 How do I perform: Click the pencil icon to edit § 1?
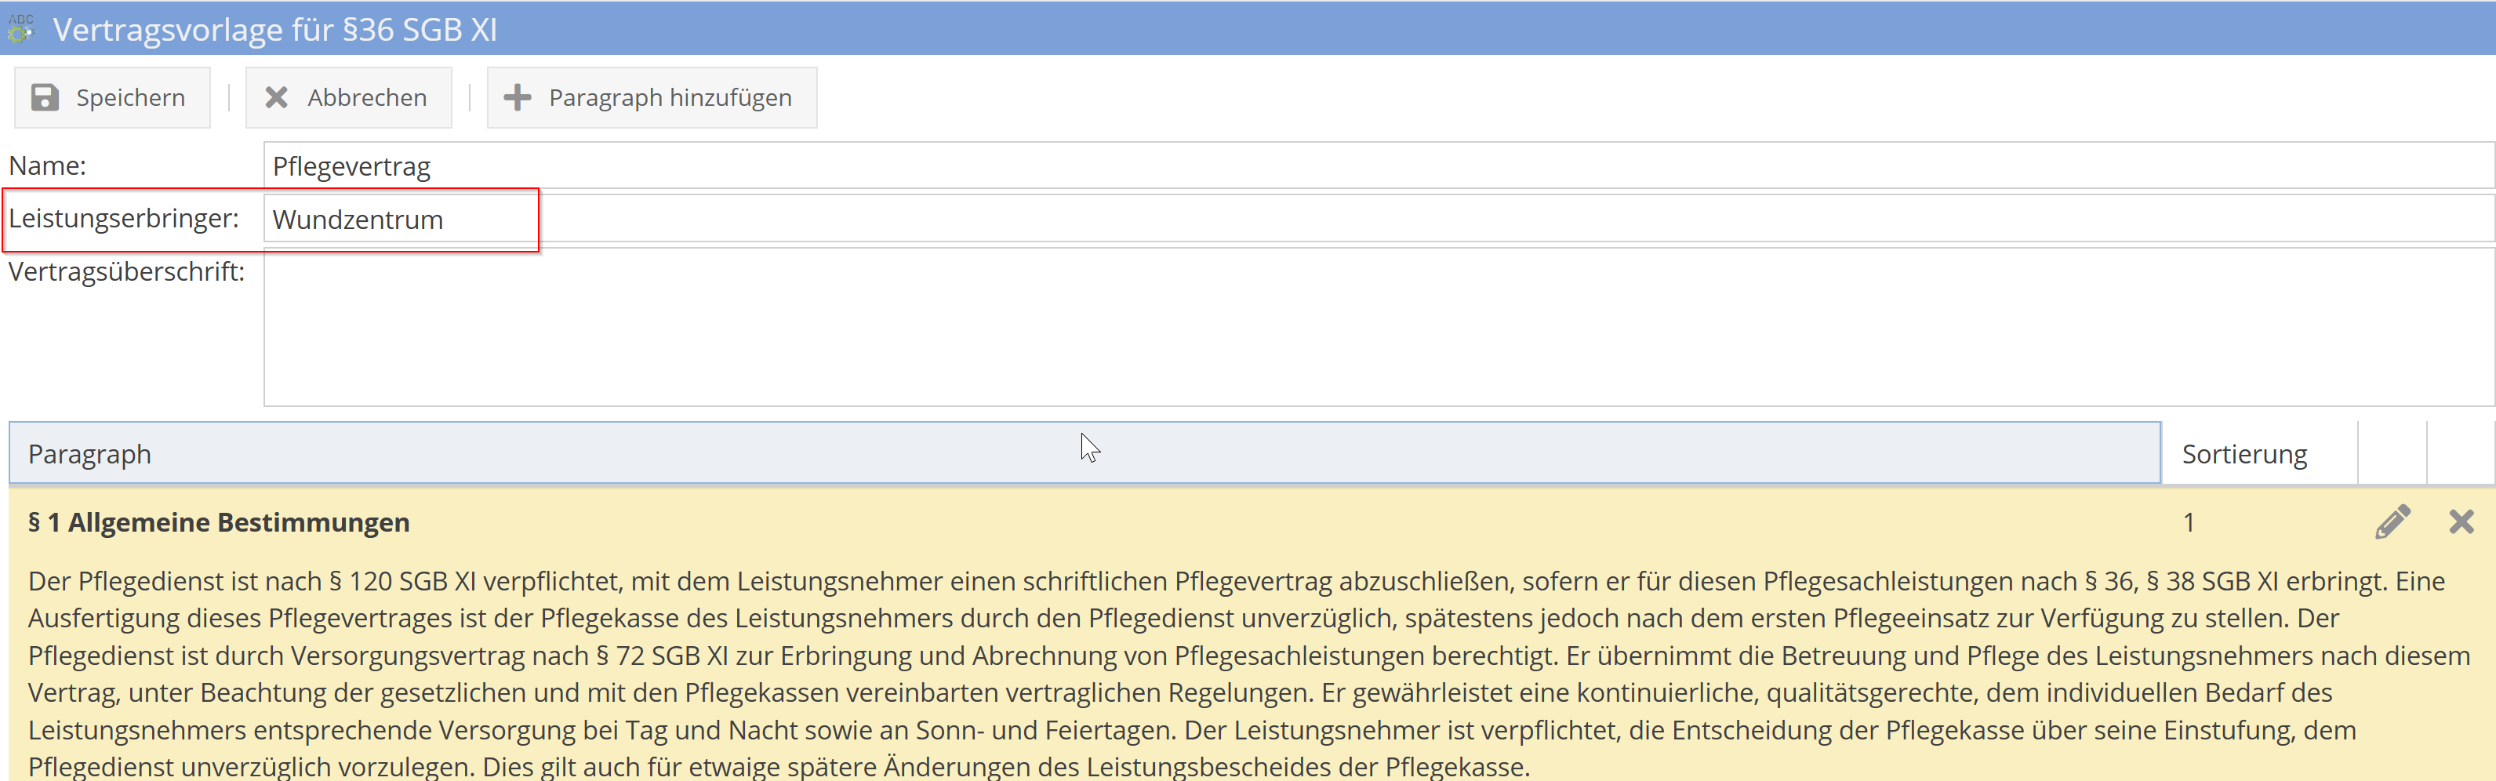(2393, 521)
